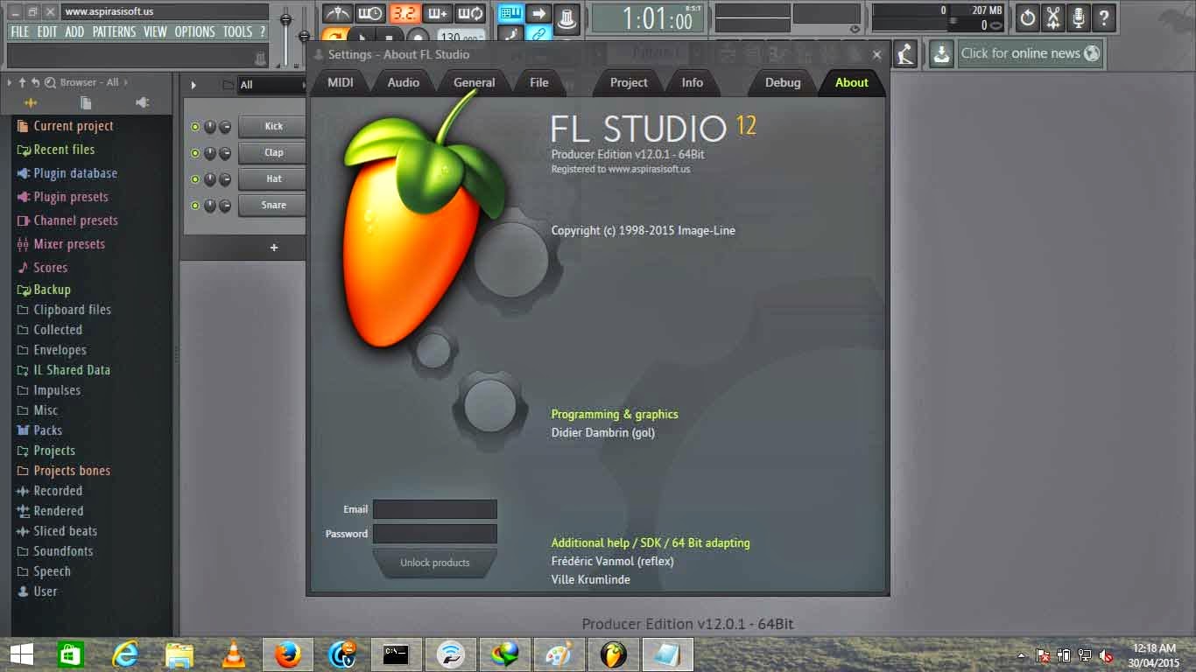Image resolution: width=1196 pixels, height=672 pixels.
Task: Open the VIEW menu
Action: coord(155,31)
